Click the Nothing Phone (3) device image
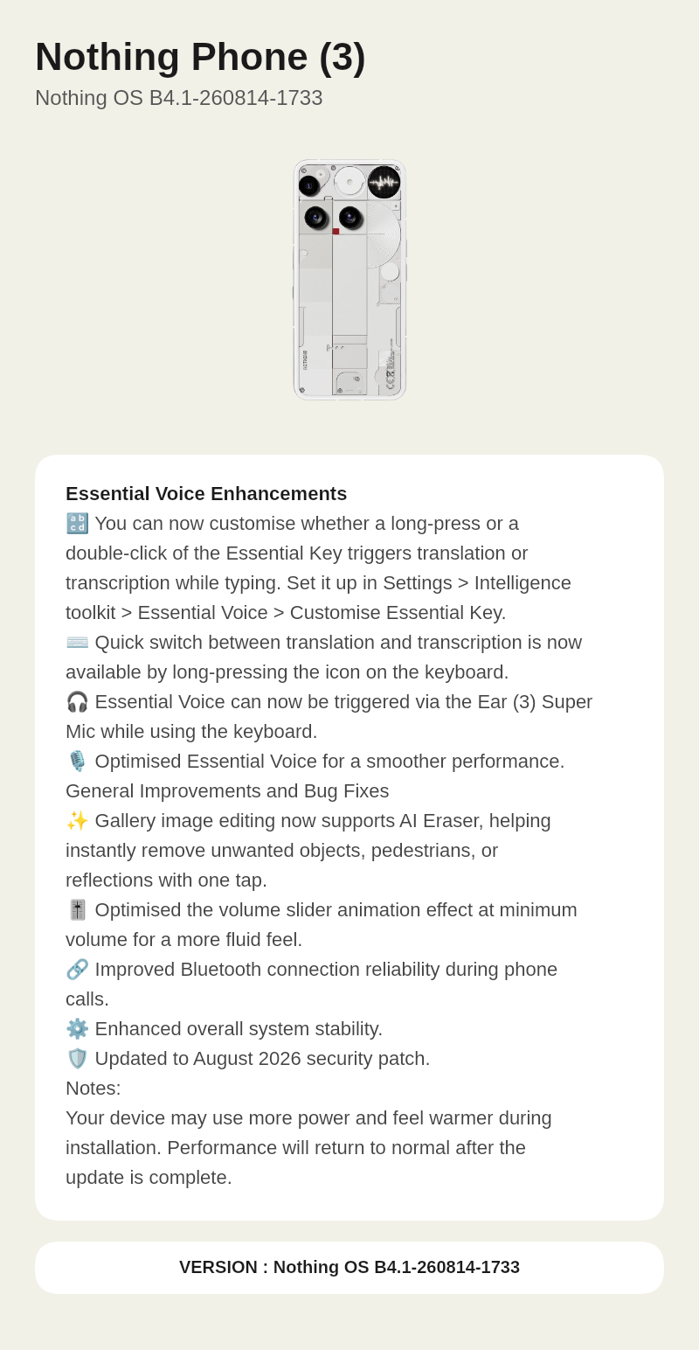Viewport: 699px width, 1350px height. tap(349, 280)
